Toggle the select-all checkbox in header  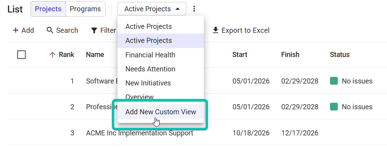(21, 55)
